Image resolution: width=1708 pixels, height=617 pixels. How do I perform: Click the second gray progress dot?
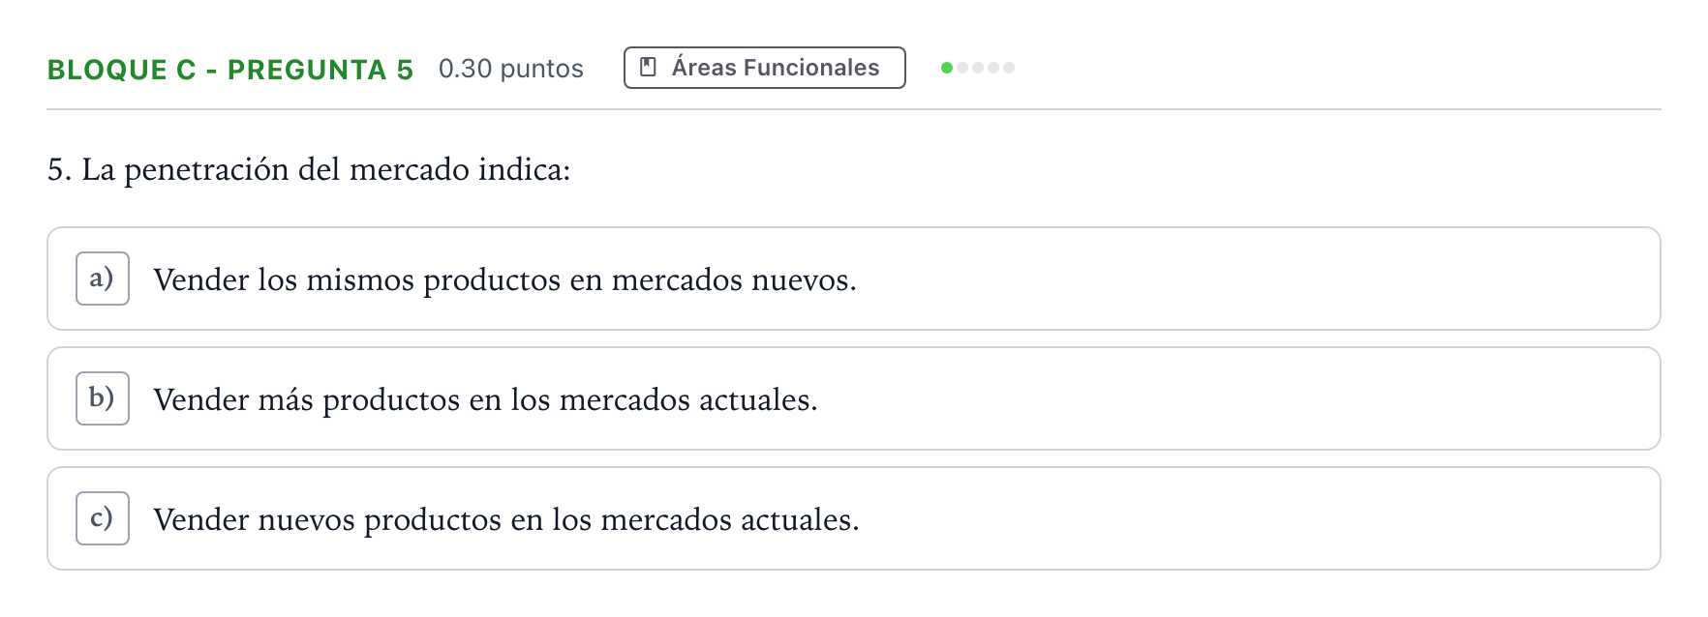tap(962, 68)
